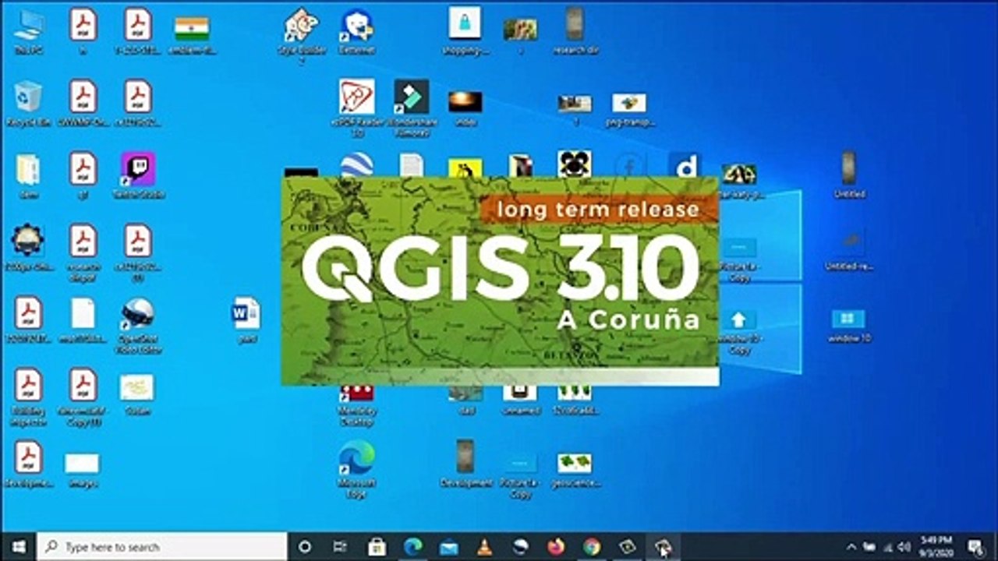Screen dimensions: 998x561
Task: Select the desktop icon labeled window 10
Action: (x=848, y=325)
